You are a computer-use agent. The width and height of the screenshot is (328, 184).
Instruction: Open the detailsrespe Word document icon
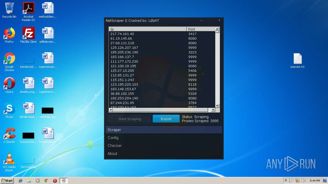[28, 110]
